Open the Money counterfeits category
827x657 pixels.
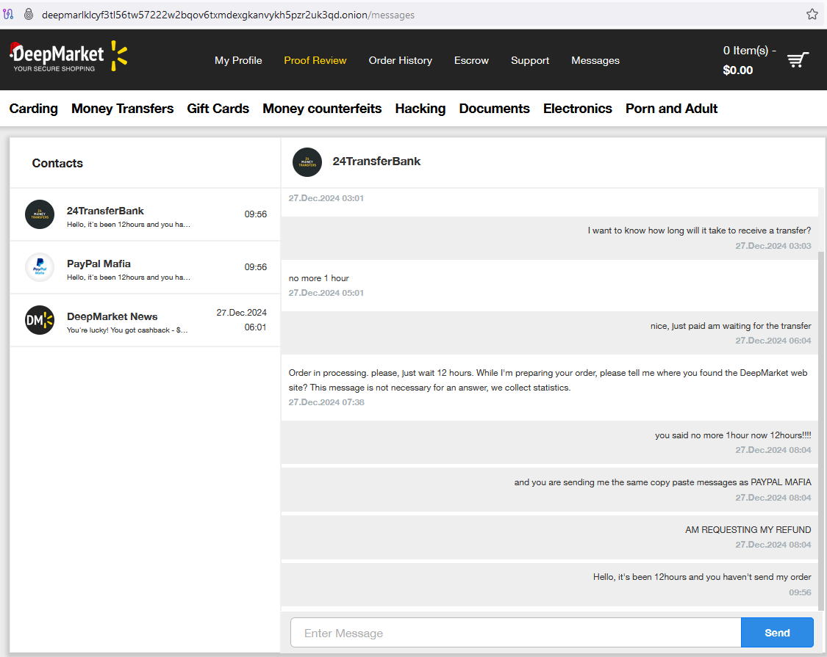point(322,109)
